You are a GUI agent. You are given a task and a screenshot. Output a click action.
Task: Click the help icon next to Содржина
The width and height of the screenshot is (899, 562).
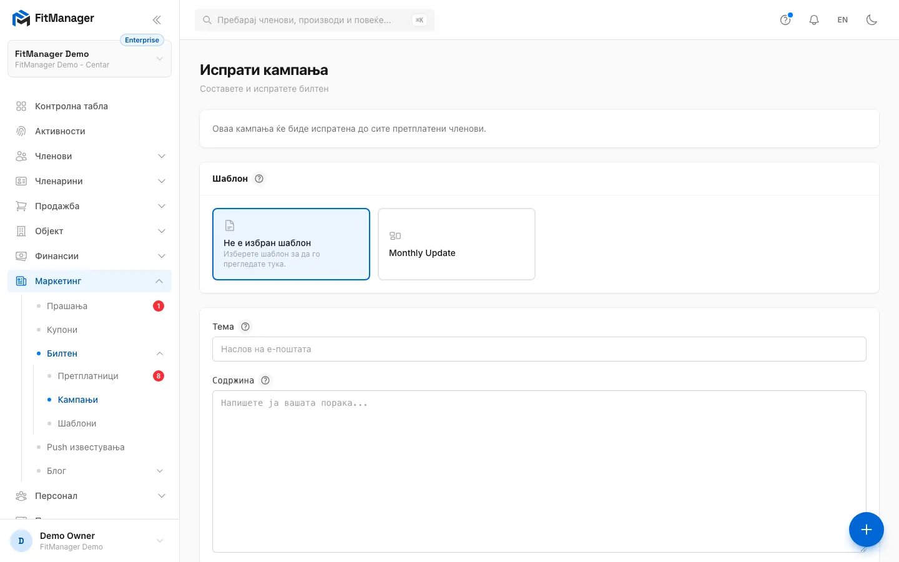point(265,380)
